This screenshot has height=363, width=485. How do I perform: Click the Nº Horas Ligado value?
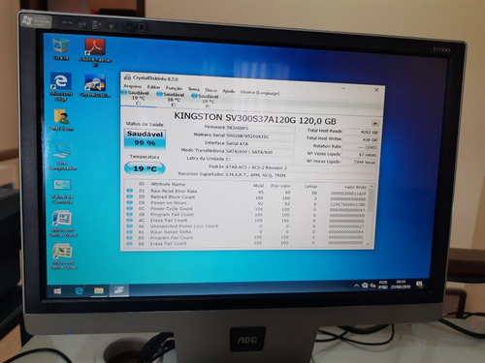coord(360,162)
